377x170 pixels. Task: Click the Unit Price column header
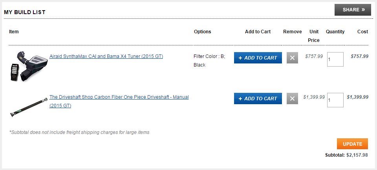(x=314, y=36)
